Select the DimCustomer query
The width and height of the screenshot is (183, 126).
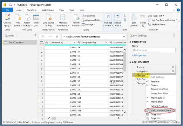click(x=20, y=42)
